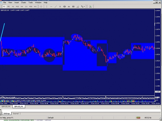This screenshot has width=162, height=121.
Task: Select the M1 timeframe button
Action: point(4,7)
